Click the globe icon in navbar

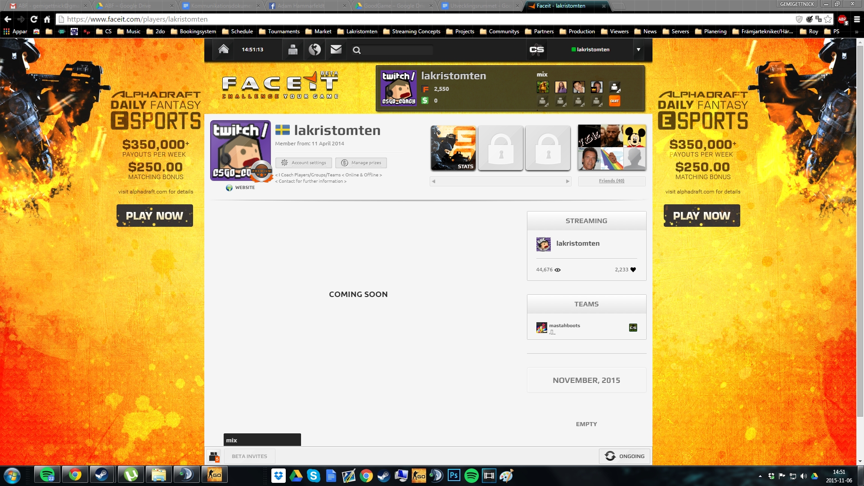[315, 49]
